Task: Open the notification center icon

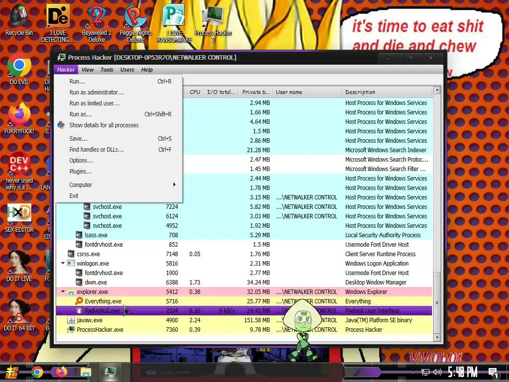Action: [493, 373]
